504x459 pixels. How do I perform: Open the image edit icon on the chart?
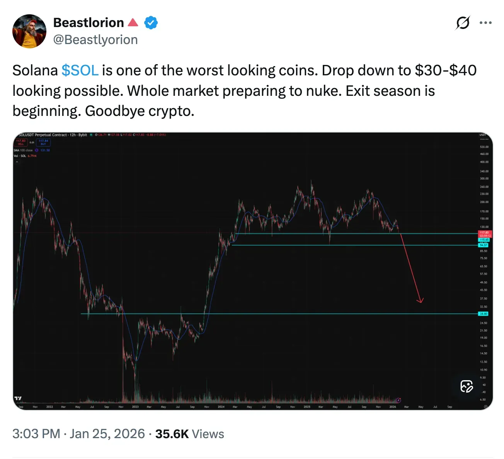coord(467,386)
